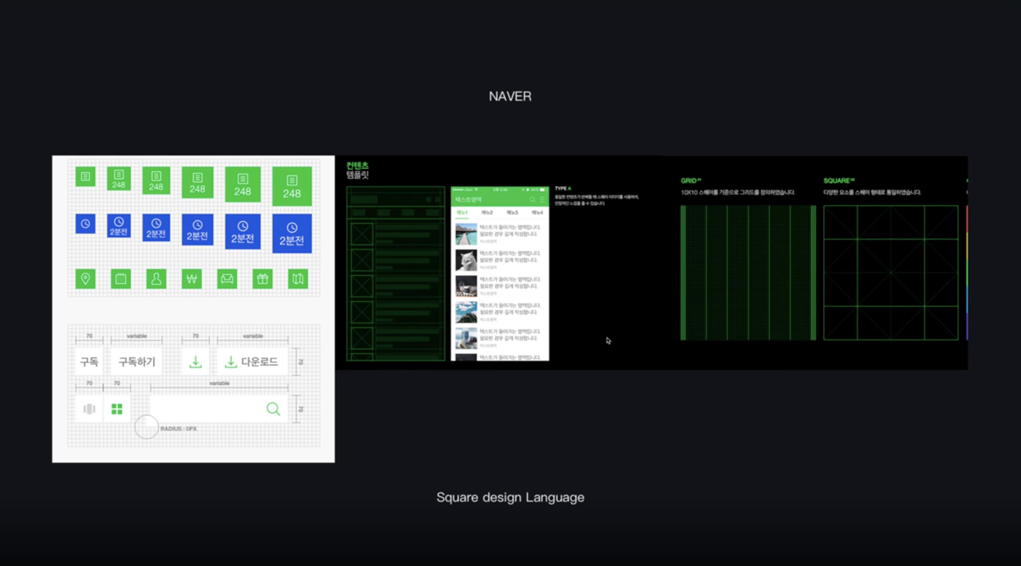Click the 구독 button
This screenshot has width=1021, height=566.
(x=89, y=362)
